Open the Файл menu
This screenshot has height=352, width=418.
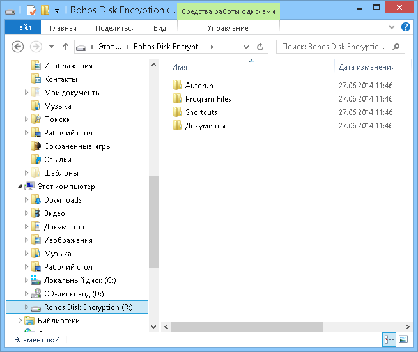(x=22, y=27)
